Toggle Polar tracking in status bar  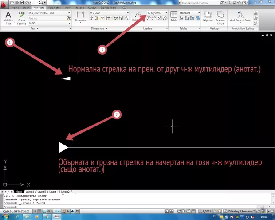[x=49, y=211]
